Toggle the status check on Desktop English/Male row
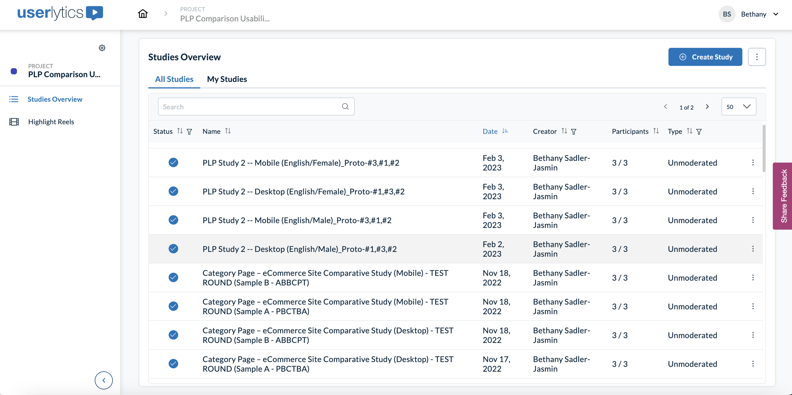This screenshot has width=792, height=395. [174, 249]
